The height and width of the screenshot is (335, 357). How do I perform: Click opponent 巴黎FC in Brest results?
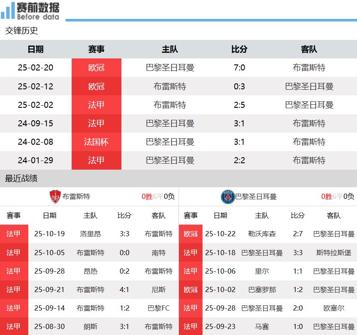(x=159, y=308)
